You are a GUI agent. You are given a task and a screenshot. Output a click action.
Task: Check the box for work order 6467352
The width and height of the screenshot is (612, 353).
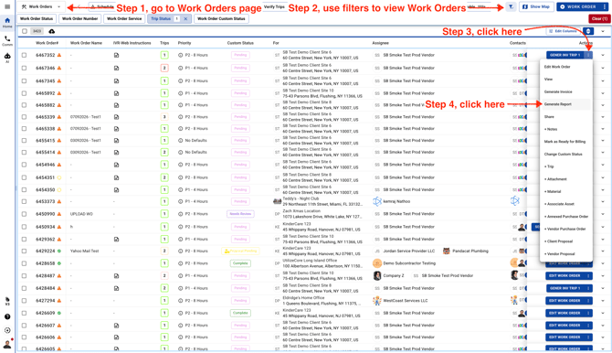pyautogui.click(x=24, y=56)
